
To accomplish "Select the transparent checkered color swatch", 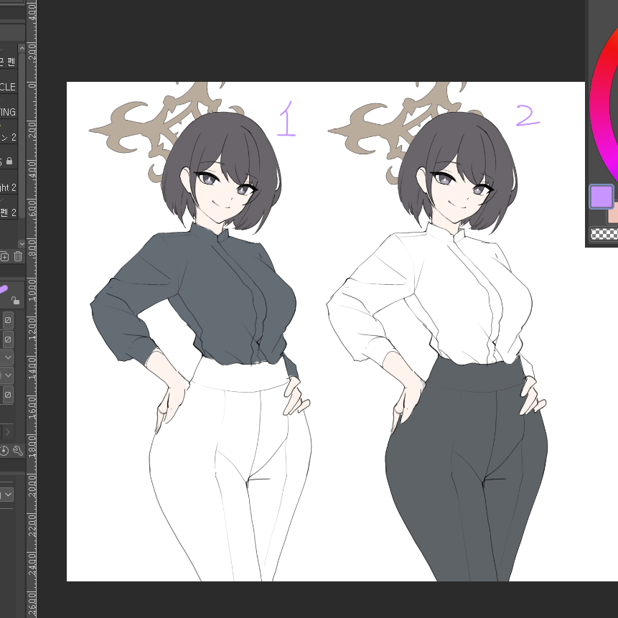I will pos(604,234).
